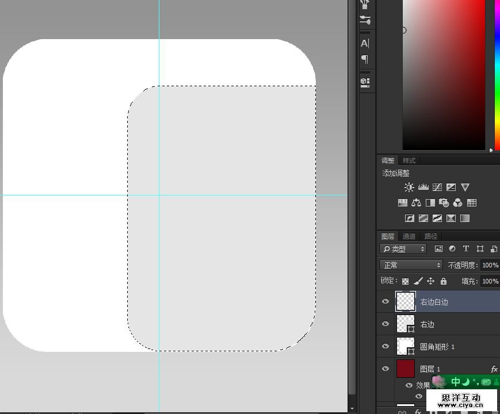Select the 图层 1 layer

pos(449,369)
